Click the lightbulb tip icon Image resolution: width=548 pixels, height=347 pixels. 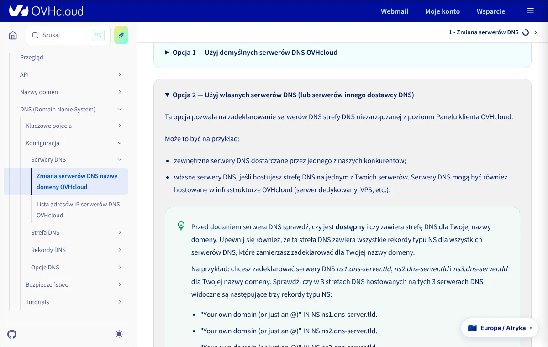pos(181,226)
